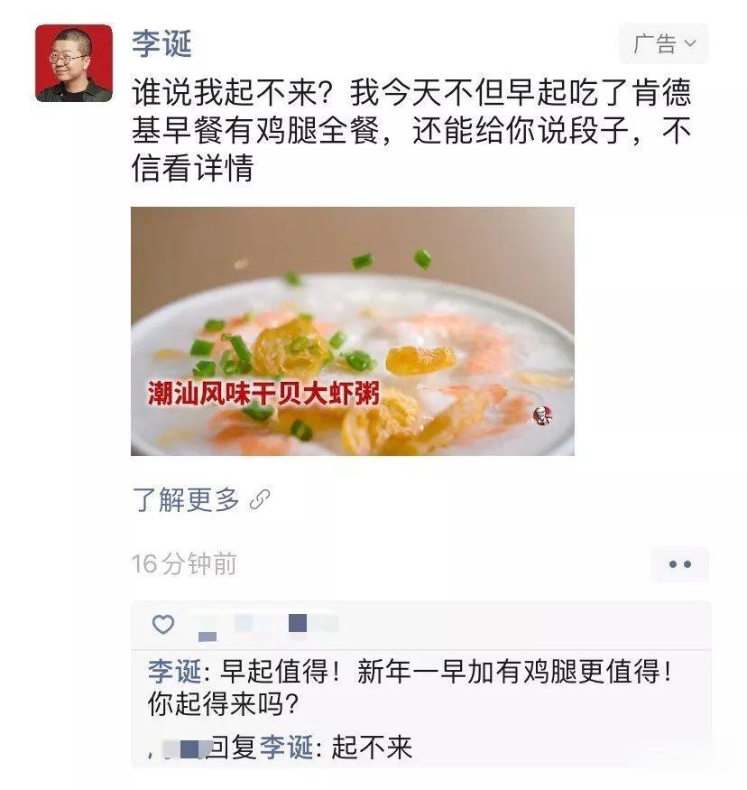Open 李诞's profile avatar photo
The width and height of the screenshot is (747, 790).
coord(74,63)
